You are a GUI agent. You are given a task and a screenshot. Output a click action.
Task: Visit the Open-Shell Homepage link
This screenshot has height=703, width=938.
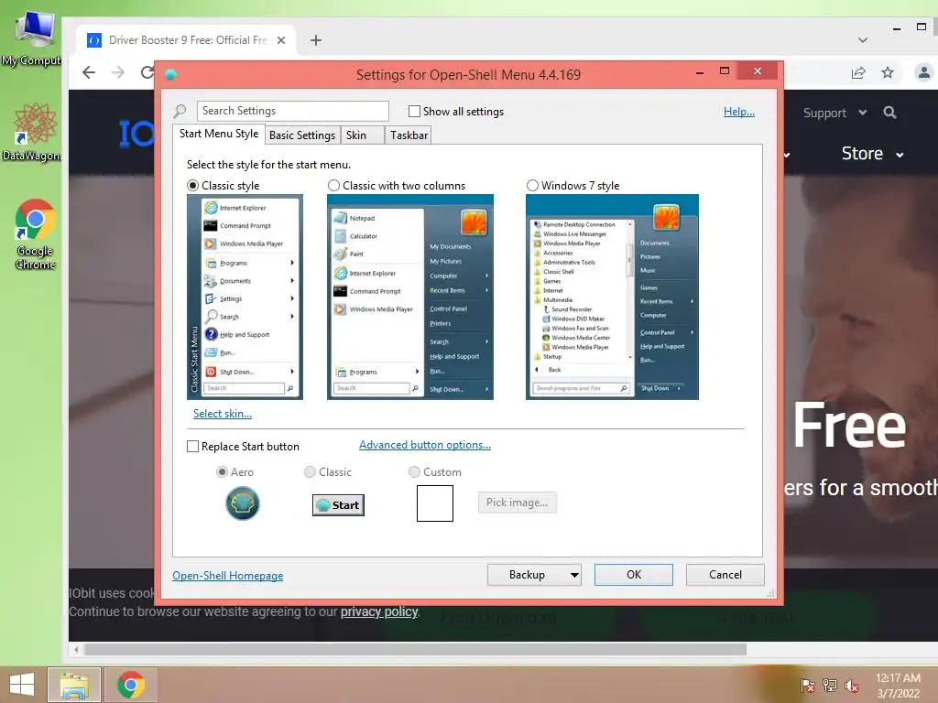click(228, 576)
